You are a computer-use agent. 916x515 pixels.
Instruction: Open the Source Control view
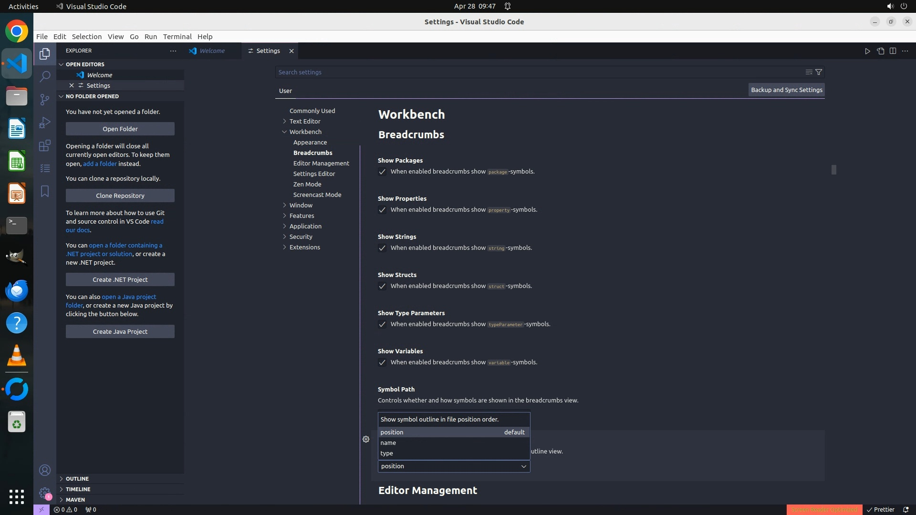[45, 99]
